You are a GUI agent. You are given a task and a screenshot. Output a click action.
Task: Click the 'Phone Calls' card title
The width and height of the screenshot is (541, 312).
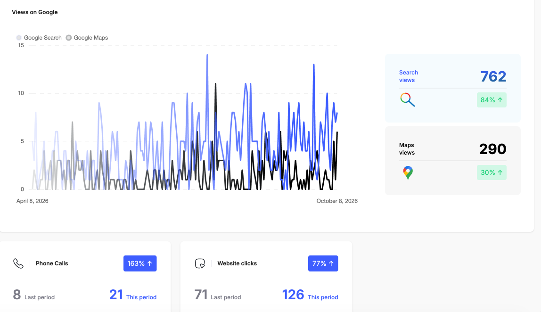pos(52,263)
